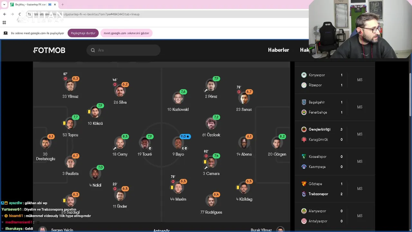Click Paylaşmayı durdur button
The image size is (412, 232).
83,33
